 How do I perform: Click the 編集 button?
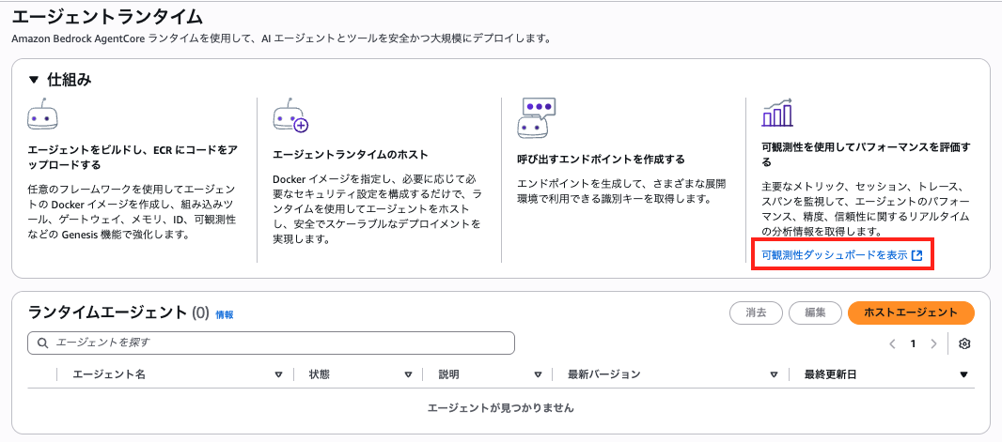[x=815, y=312]
